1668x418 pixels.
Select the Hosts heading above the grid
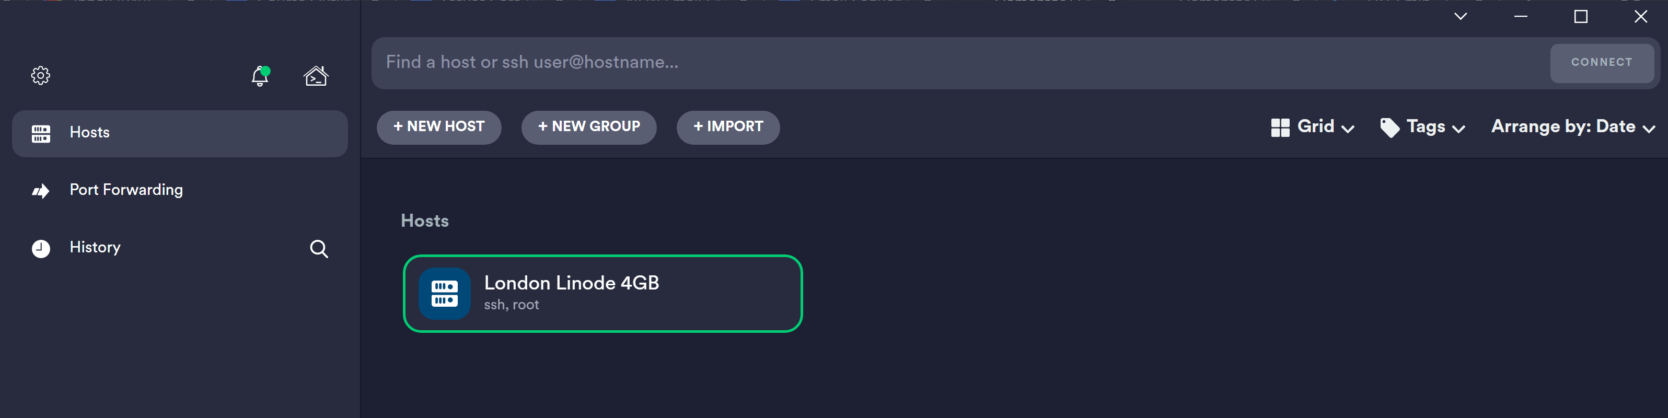[x=425, y=220]
